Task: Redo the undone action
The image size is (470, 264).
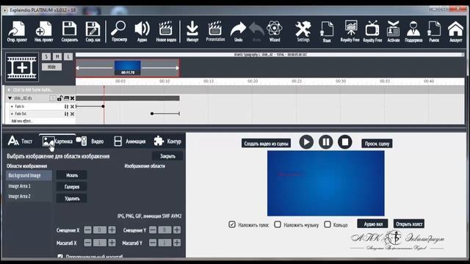Action: (256, 31)
